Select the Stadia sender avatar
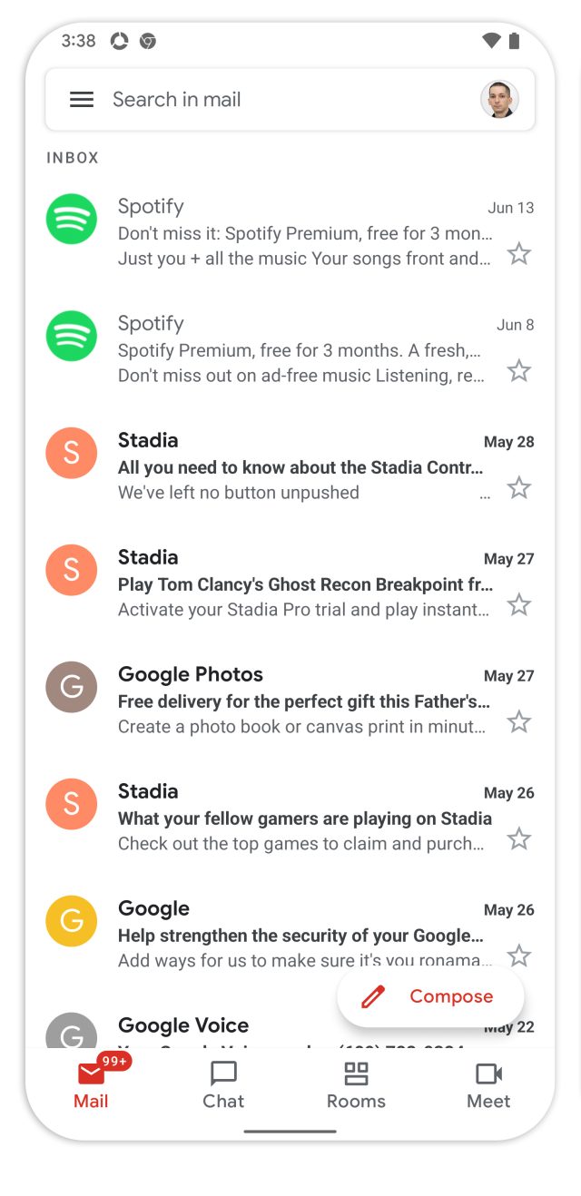The height and width of the screenshot is (1196, 581). point(71,453)
